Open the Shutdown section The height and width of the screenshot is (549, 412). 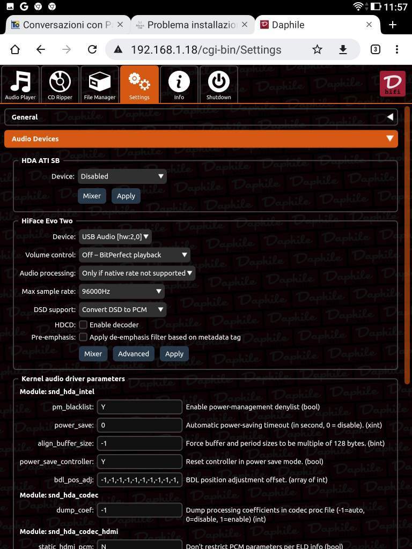[219, 85]
